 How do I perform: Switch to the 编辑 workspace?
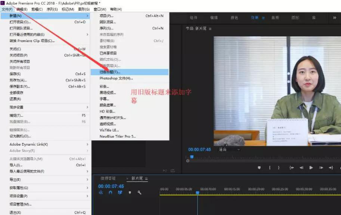click(x=214, y=18)
